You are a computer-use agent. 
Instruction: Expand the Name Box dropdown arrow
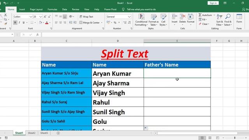[x=12, y=35]
